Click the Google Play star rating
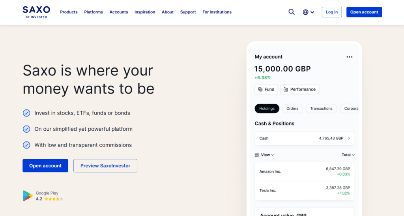Viewport: 404px width, 216px height. point(54,199)
